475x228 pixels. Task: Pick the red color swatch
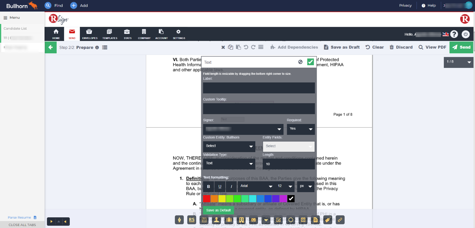coord(207,198)
